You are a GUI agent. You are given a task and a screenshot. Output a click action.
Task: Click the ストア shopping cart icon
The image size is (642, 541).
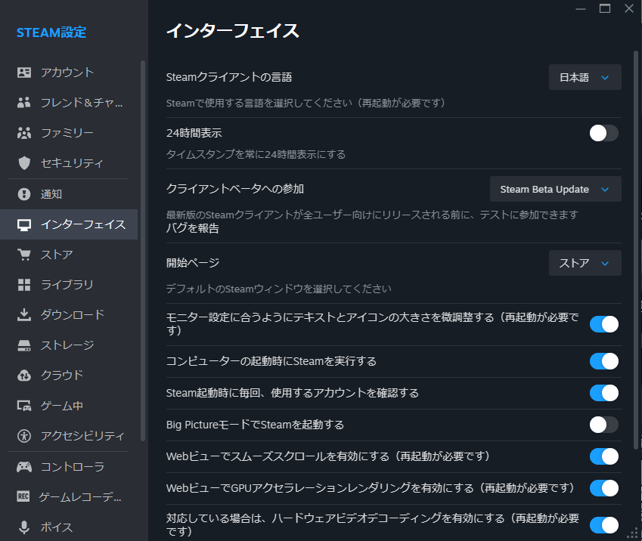click(x=24, y=255)
